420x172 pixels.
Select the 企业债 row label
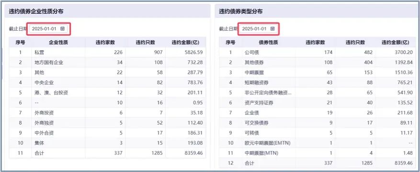tap(252, 113)
